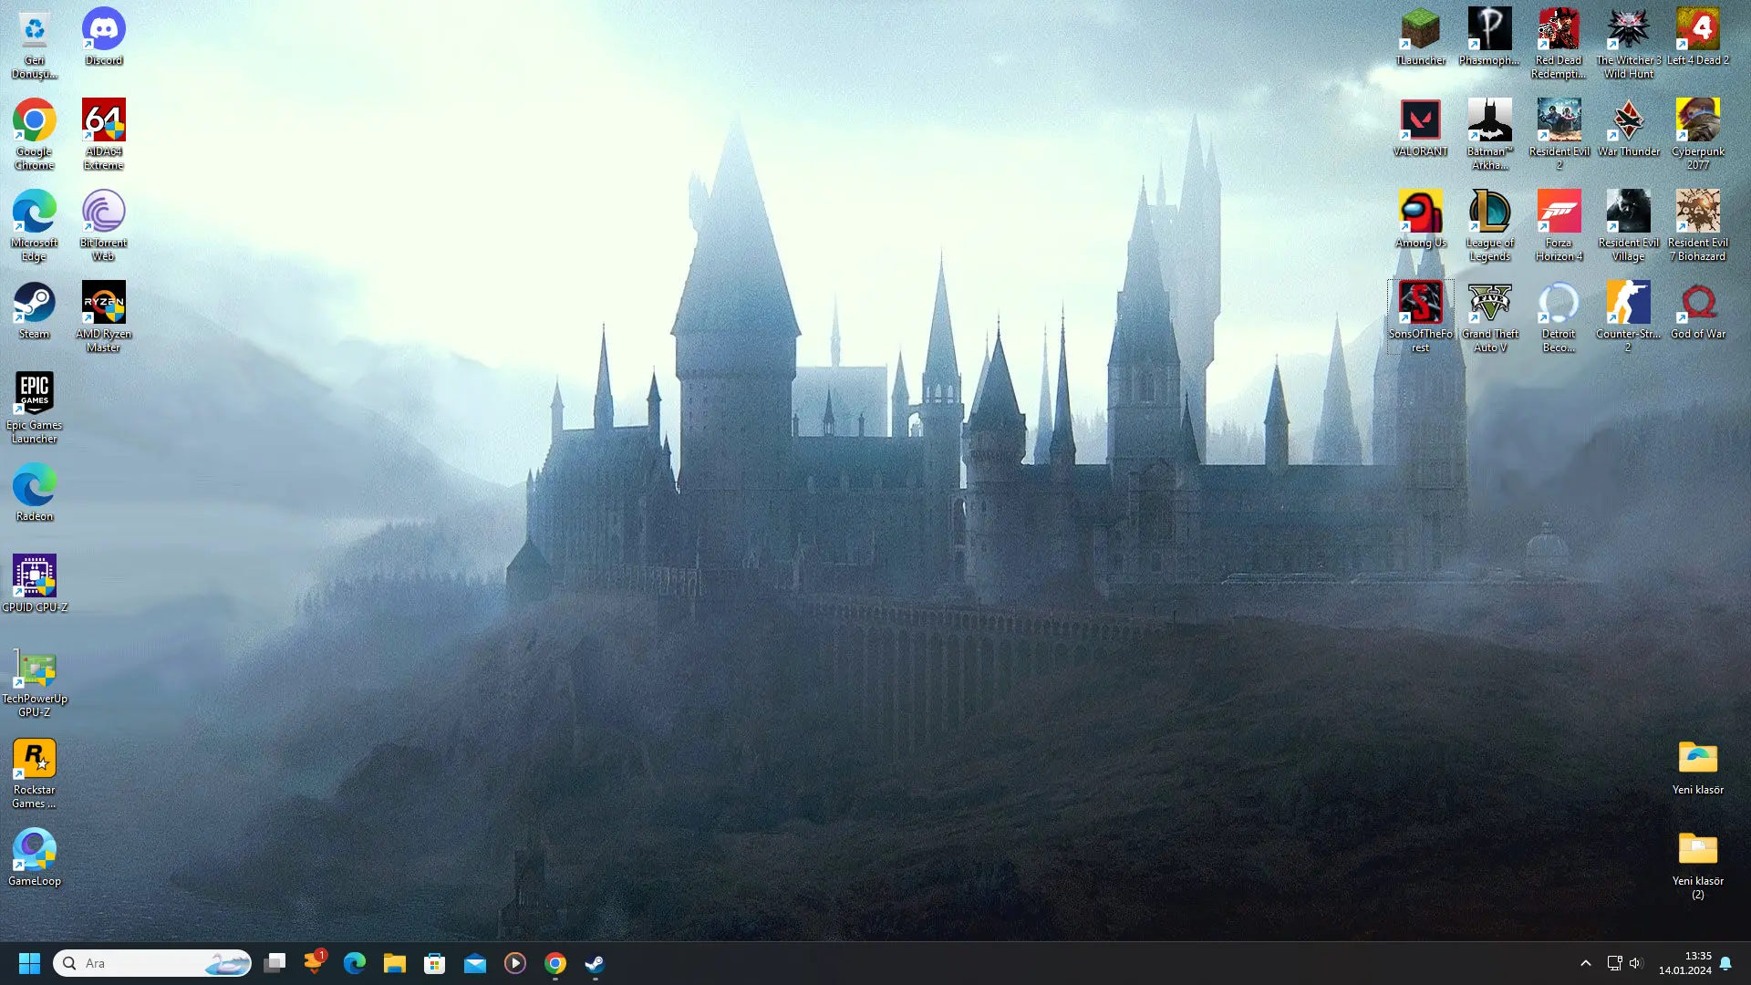Open the media player taskbar icon
The width and height of the screenshot is (1751, 985).
tap(515, 963)
